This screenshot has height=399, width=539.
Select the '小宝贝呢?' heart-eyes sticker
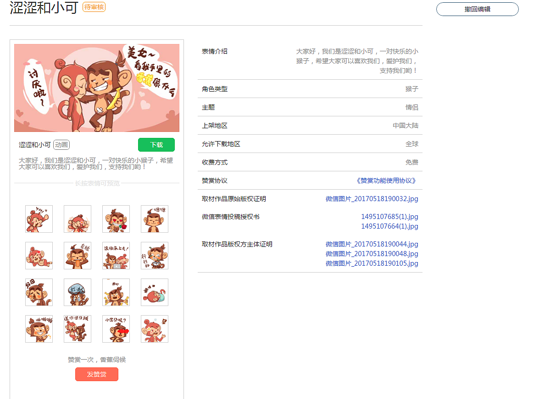tap(116, 329)
